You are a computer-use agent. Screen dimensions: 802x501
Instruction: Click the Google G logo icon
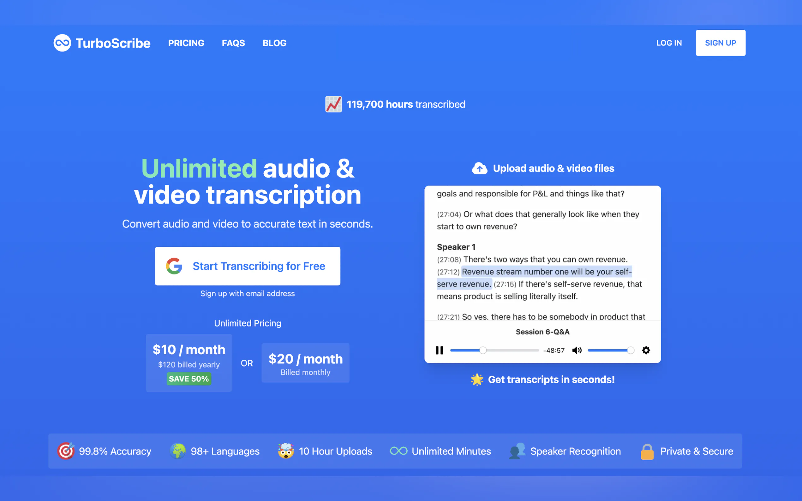point(174,266)
